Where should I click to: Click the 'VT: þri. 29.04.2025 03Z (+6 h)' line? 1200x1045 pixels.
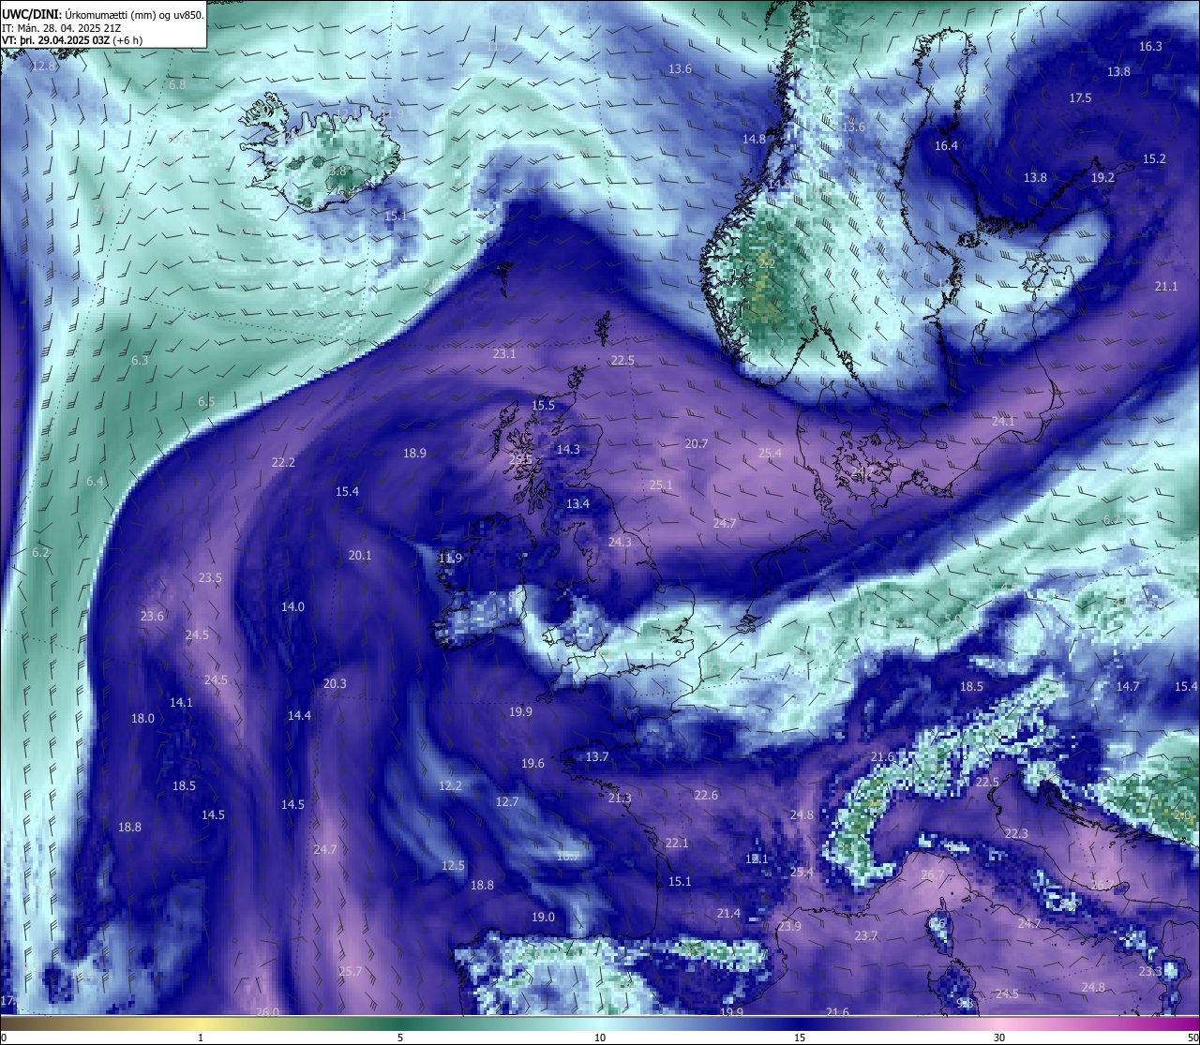coord(72,40)
